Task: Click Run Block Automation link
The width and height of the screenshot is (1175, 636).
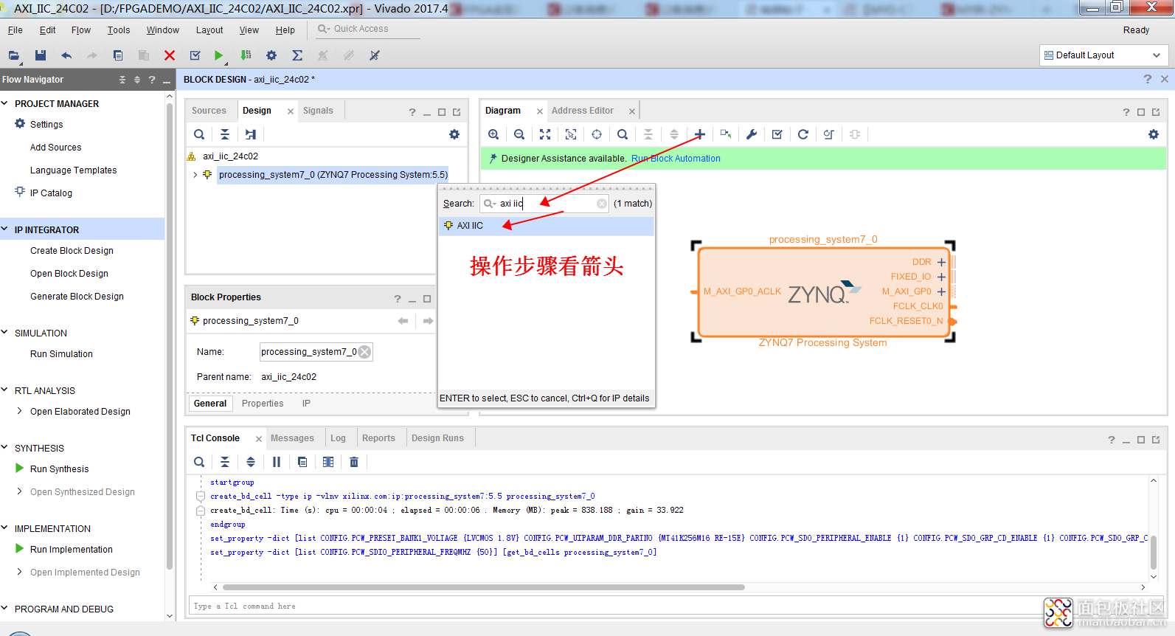Action: tap(676, 159)
